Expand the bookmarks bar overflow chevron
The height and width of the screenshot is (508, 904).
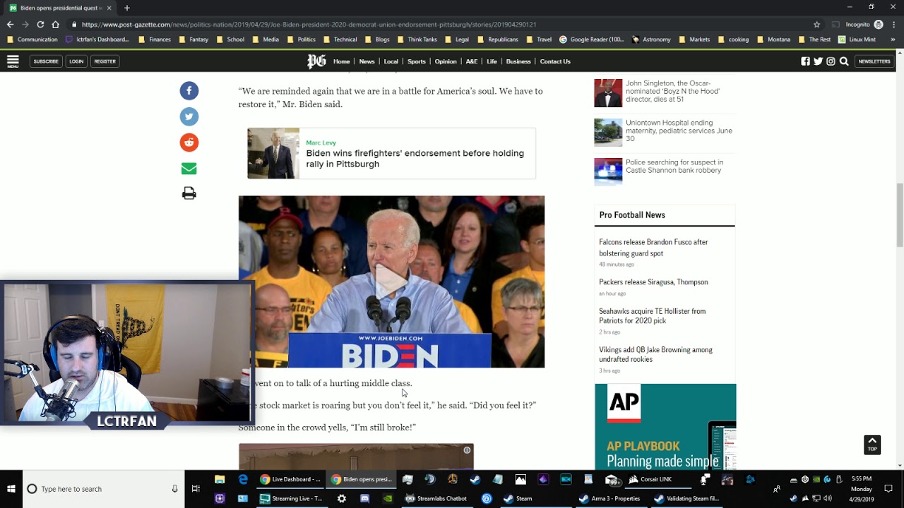tap(893, 40)
